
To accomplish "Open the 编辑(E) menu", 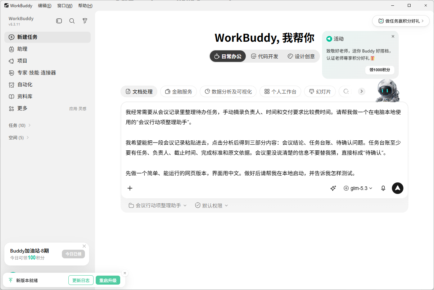I will (45, 5).
